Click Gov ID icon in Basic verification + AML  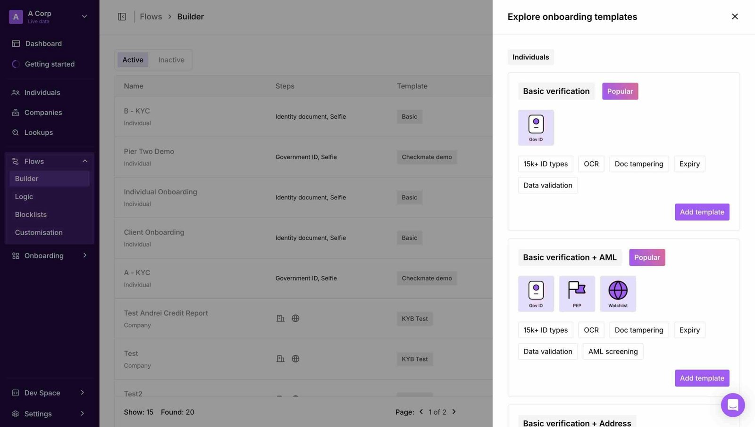pos(536,294)
